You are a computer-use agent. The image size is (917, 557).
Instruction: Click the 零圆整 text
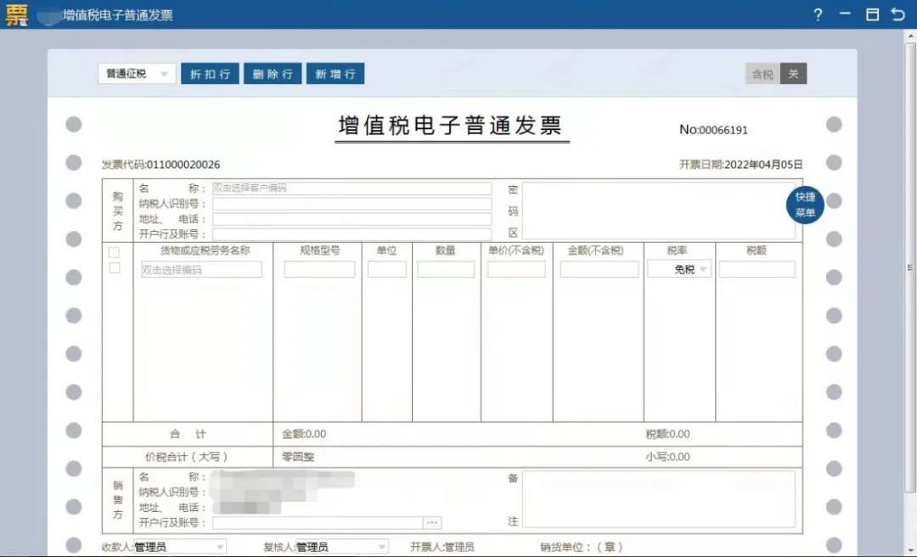pyautogui.click(x=298, y=457)
